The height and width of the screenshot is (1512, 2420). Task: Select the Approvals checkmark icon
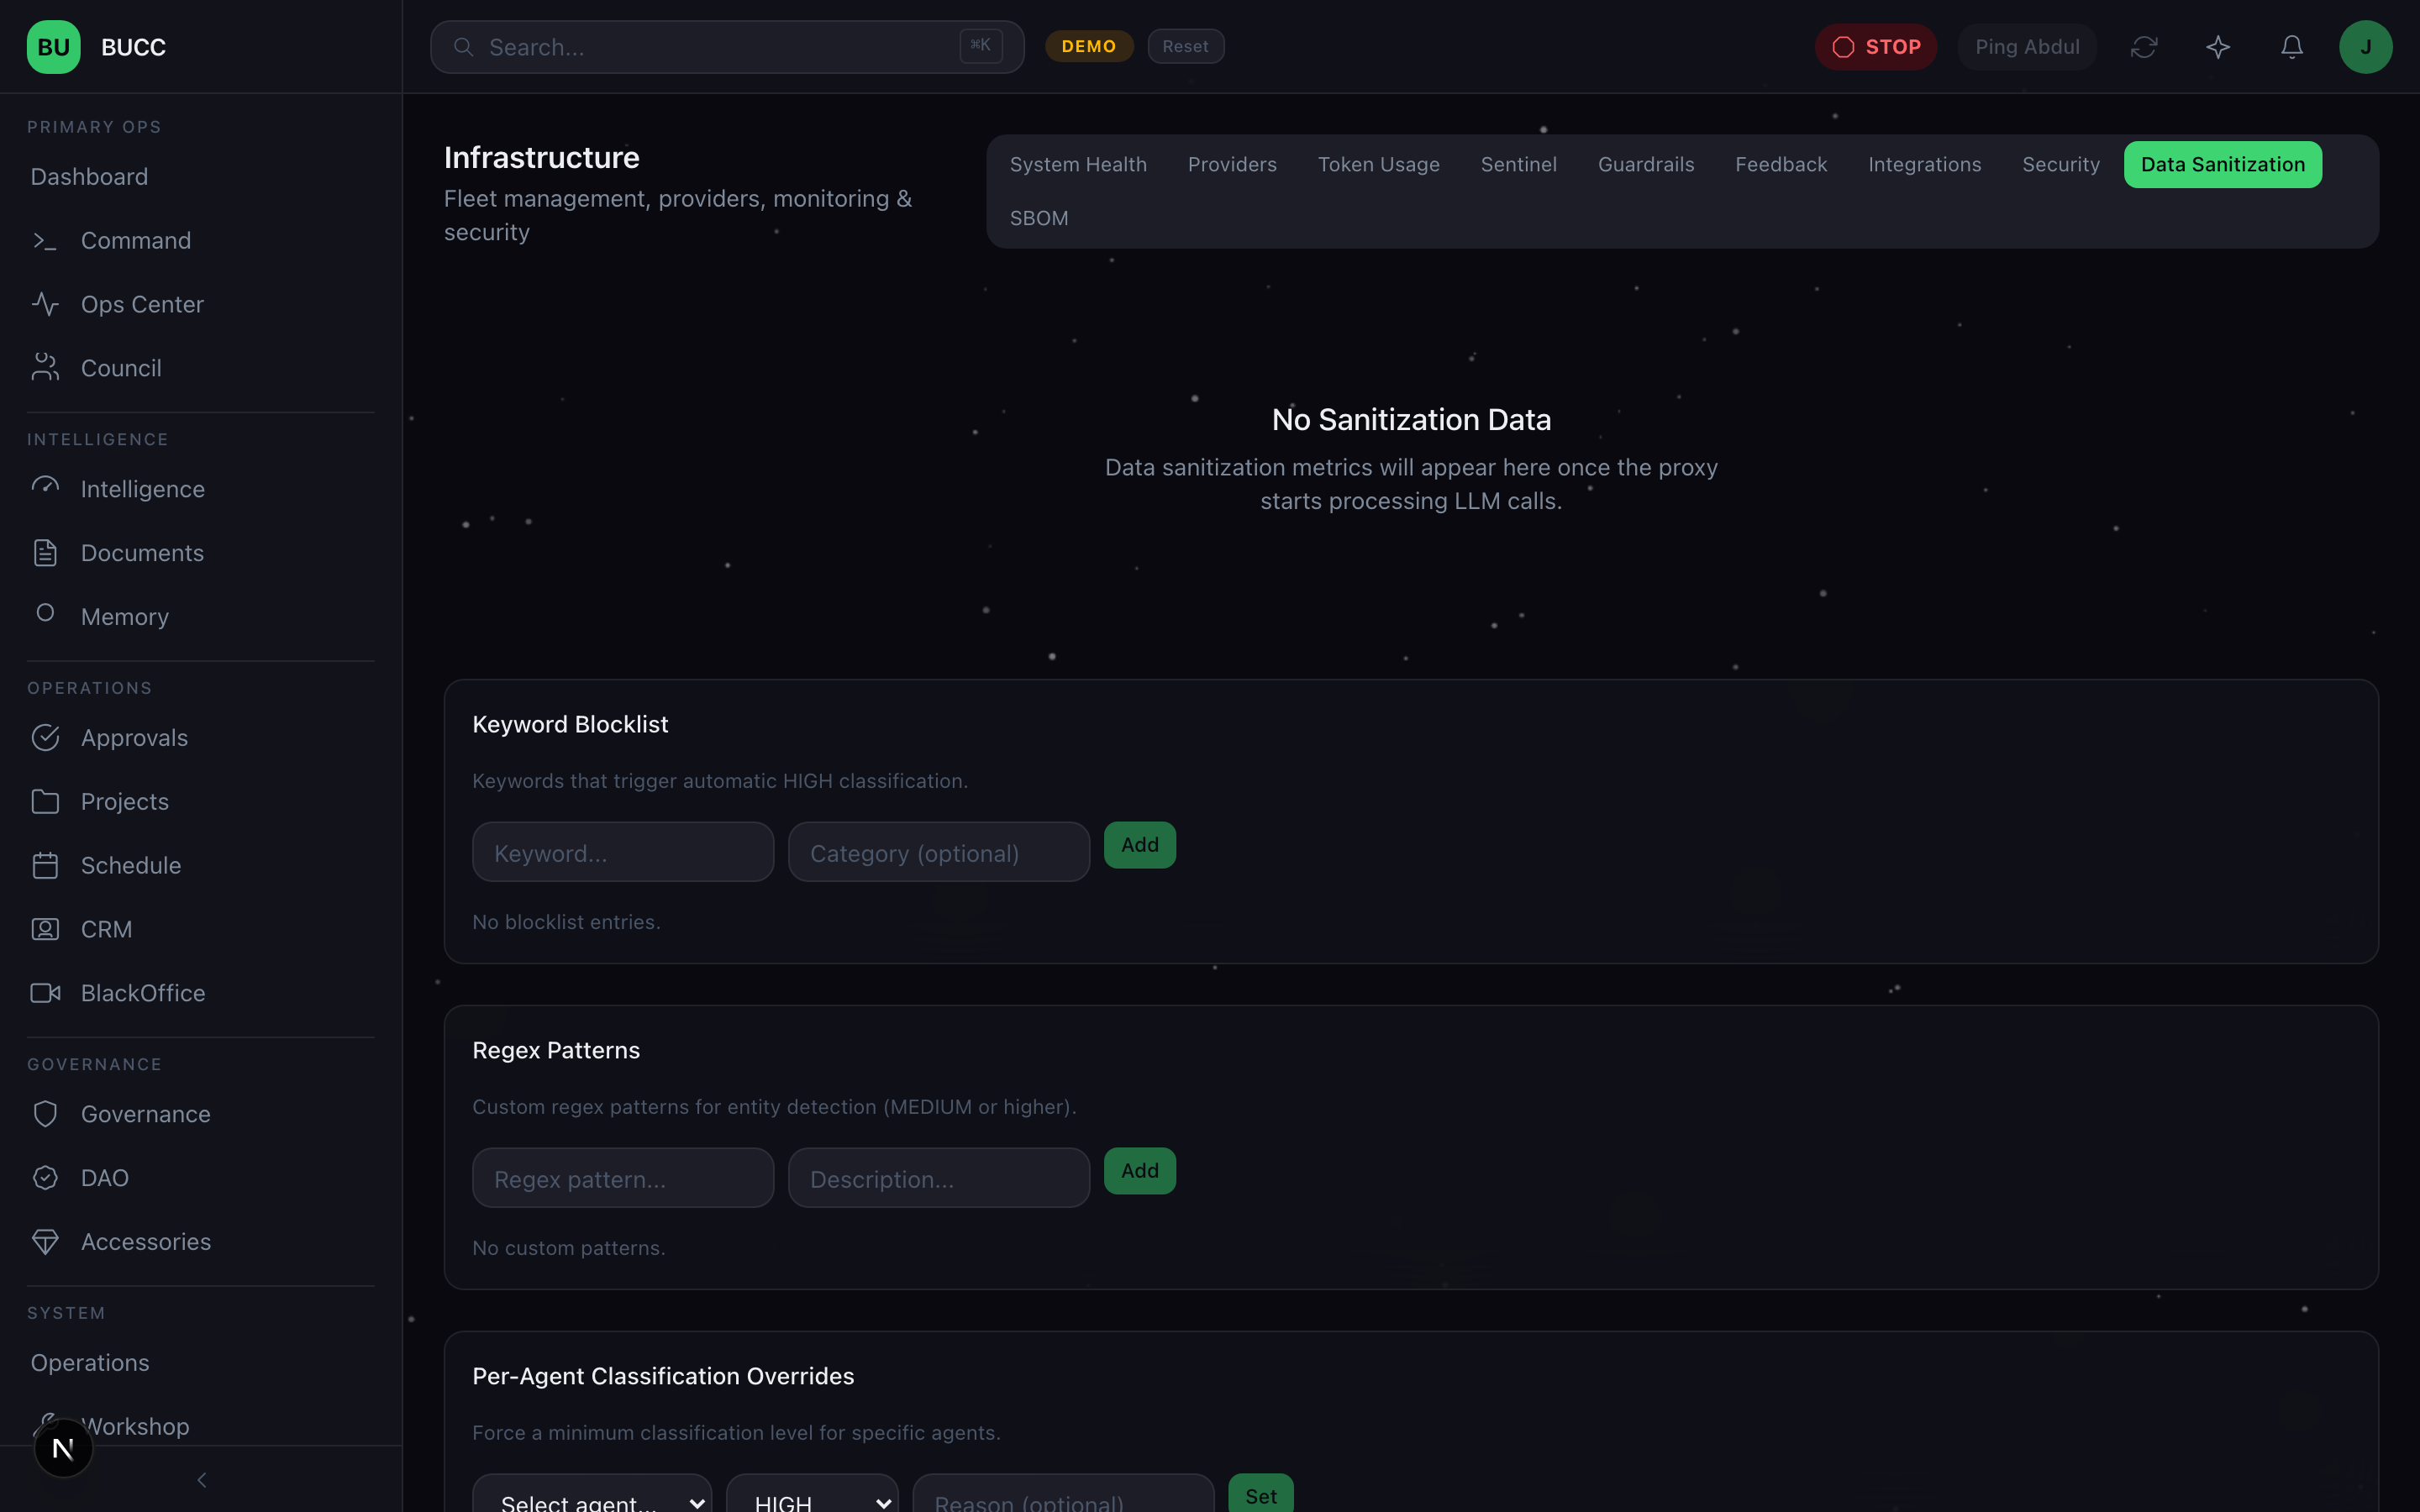(x=45, y=737)
